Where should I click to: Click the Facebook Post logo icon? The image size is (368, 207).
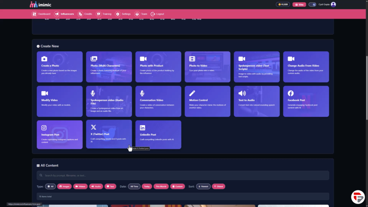click(x=291, y=93)
